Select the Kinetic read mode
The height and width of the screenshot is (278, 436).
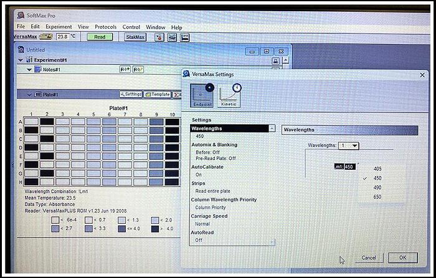(x=229, y=96)
